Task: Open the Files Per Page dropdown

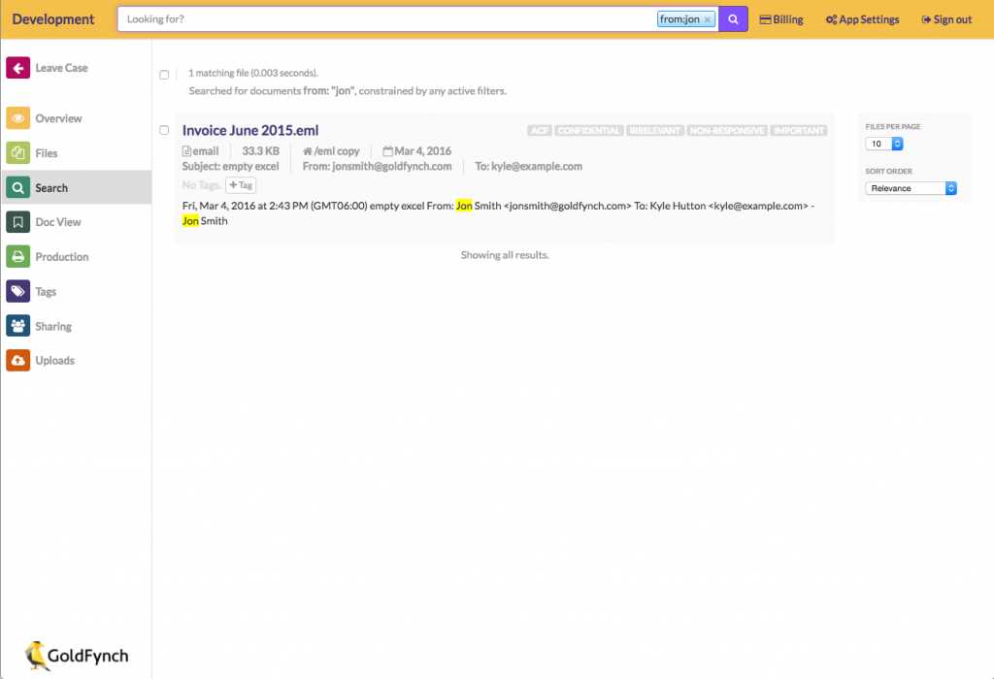Action: [x=882, y=142]
